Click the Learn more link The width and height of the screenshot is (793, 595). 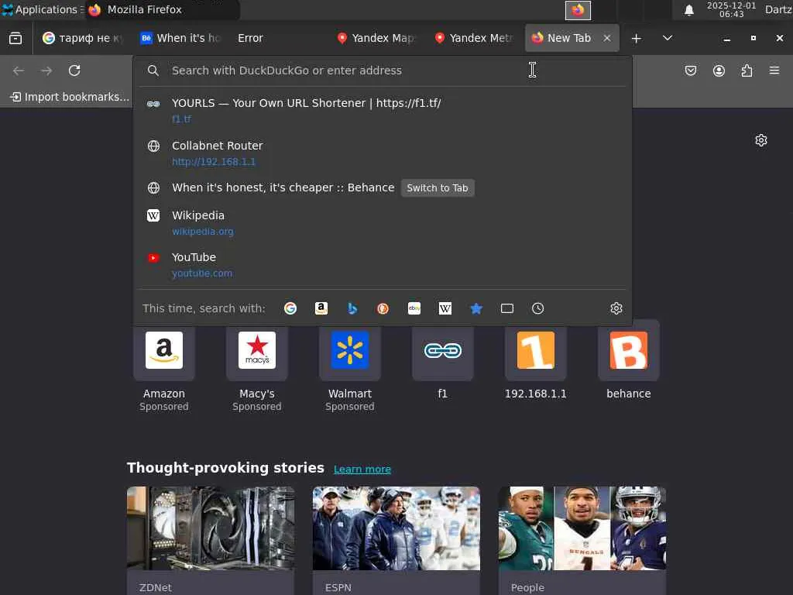[x=362, y=469]
